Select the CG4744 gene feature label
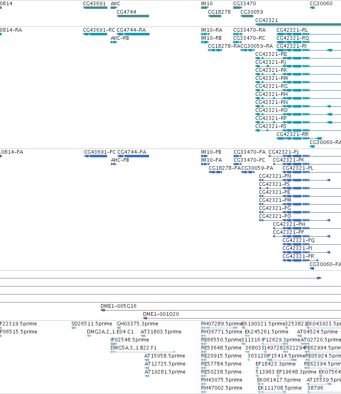The height and width of the screenshot is (394, 341). [127, 12]
